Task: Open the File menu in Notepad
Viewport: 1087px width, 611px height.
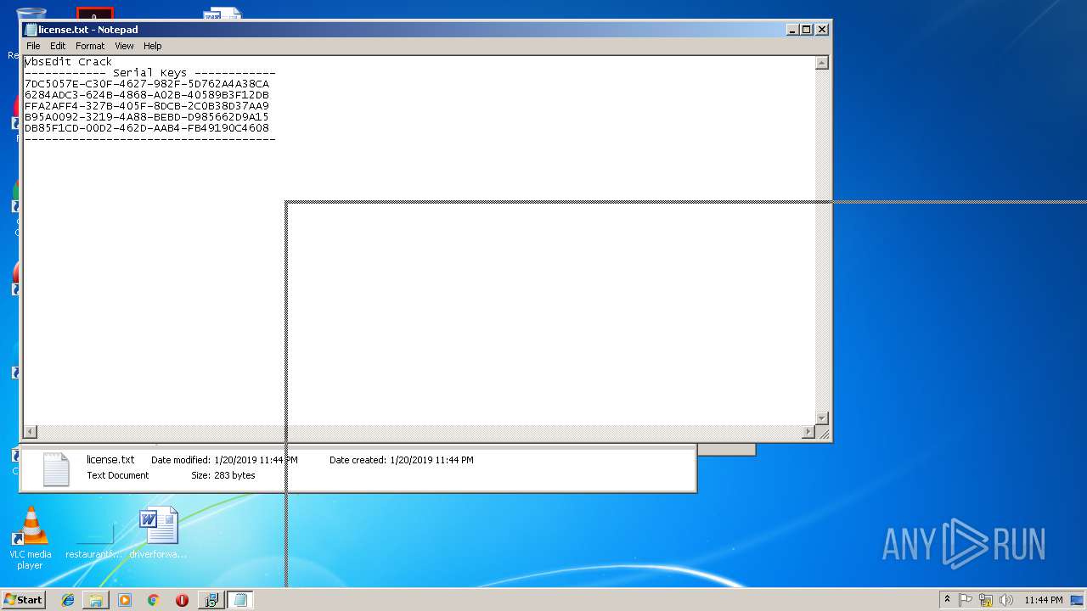Action: [x=33, y=46]
